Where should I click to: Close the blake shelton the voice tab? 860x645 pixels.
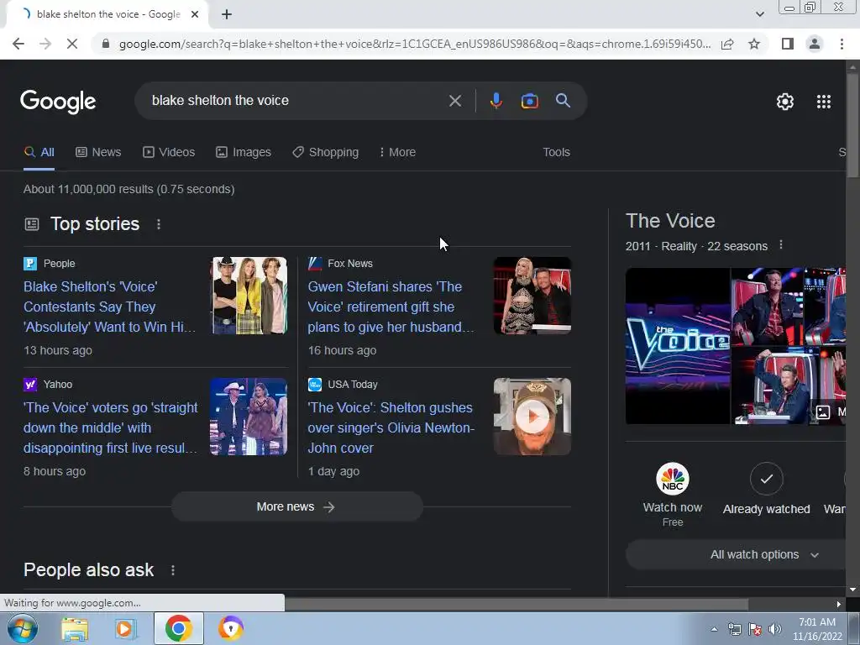(x=195, y=14)
